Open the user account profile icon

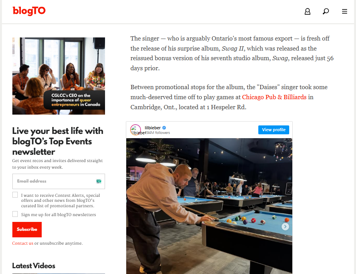pos(307,11)
